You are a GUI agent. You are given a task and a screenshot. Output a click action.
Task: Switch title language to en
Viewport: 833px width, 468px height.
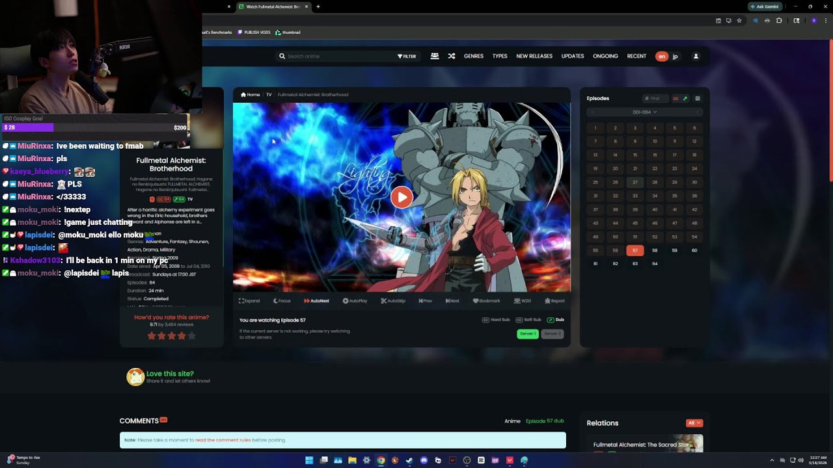pos(662,57)
